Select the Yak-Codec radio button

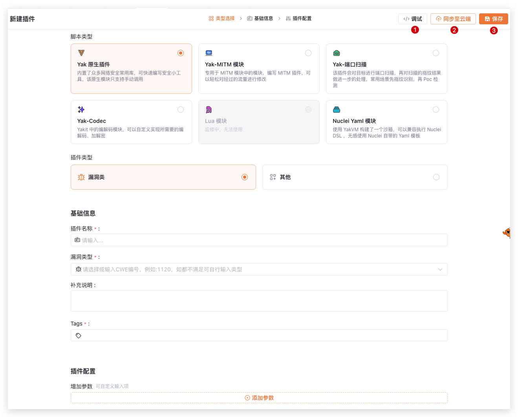[x=181, y=110]
